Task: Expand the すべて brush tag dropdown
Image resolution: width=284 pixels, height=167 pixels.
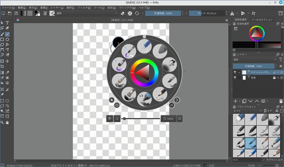Action: coord(247,111)
